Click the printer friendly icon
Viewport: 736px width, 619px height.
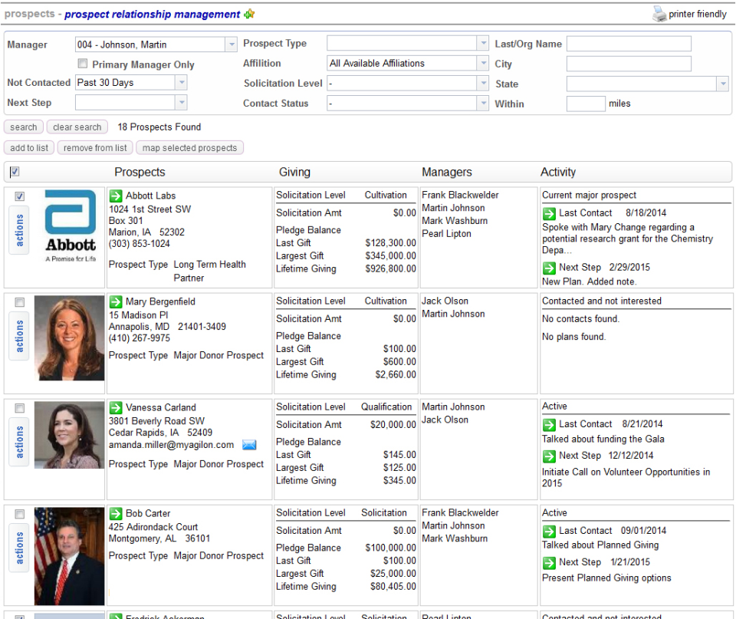click(x=659, y=13)
